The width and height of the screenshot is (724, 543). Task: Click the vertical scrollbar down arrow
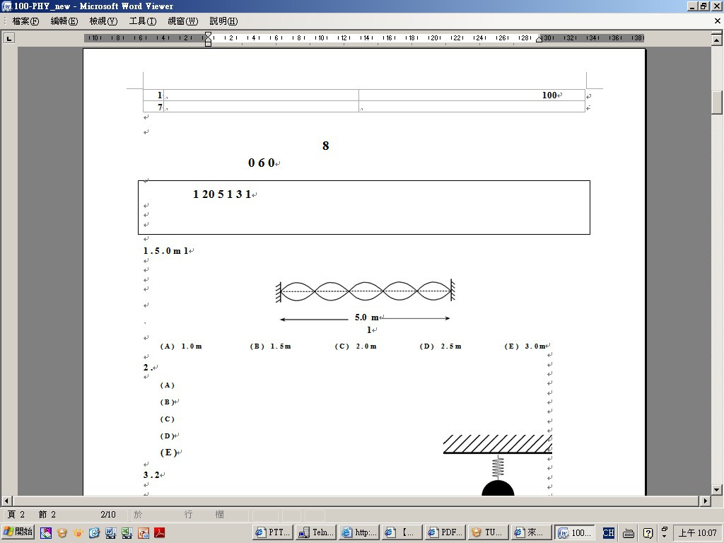coord(717,489)
